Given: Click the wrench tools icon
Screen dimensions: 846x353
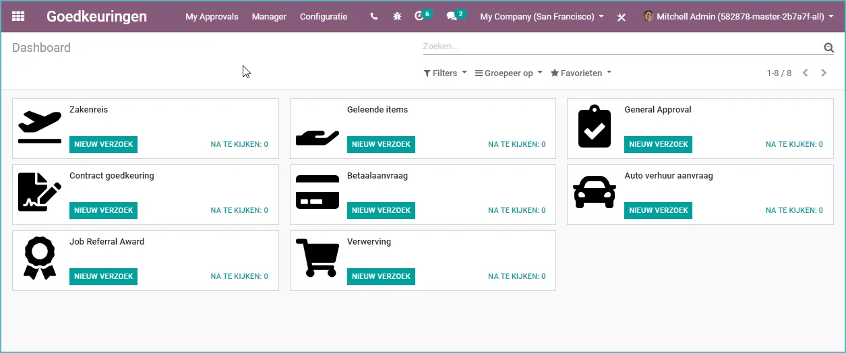Looking at the screenshot, I should click(622, 17).
